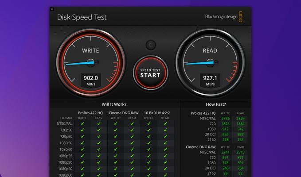This screenshot has width=301, height=177.
Task: Click 1080p50 ProRes read checkmark
Action: 99,169
